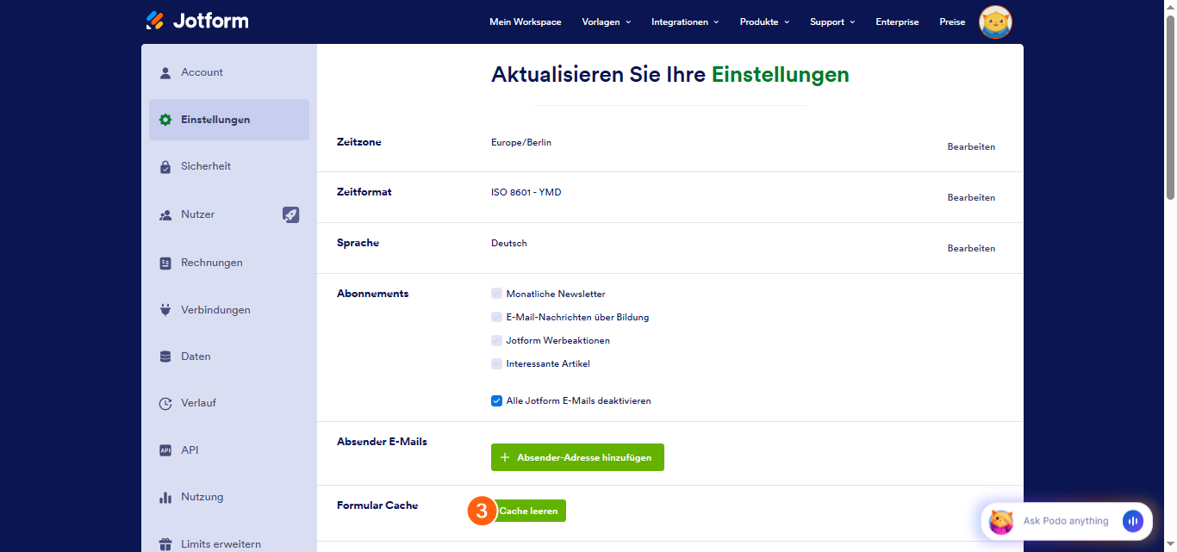Click the Daten database icon

point(165,356)
